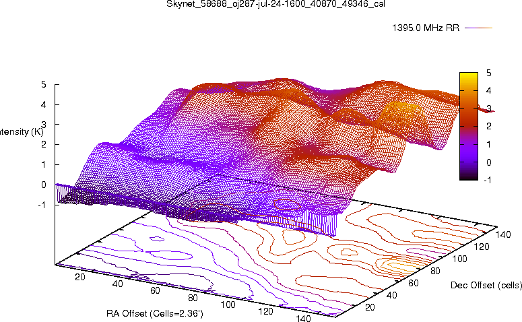522x322 pixels.
Task: Click tick 4 on the Intensity axis
Action: pyautogui.click(x=44, y=104)
